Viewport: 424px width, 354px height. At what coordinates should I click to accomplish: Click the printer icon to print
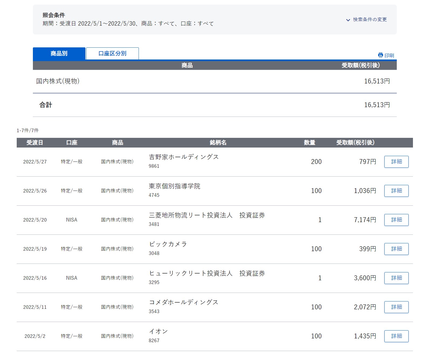tap(381, 55)
